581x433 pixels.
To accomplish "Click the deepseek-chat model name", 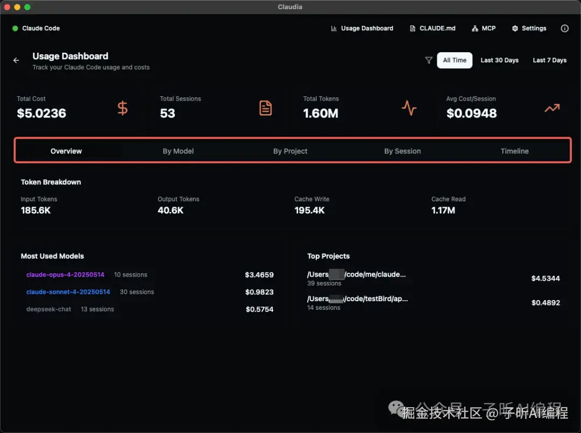I will 48,309.
